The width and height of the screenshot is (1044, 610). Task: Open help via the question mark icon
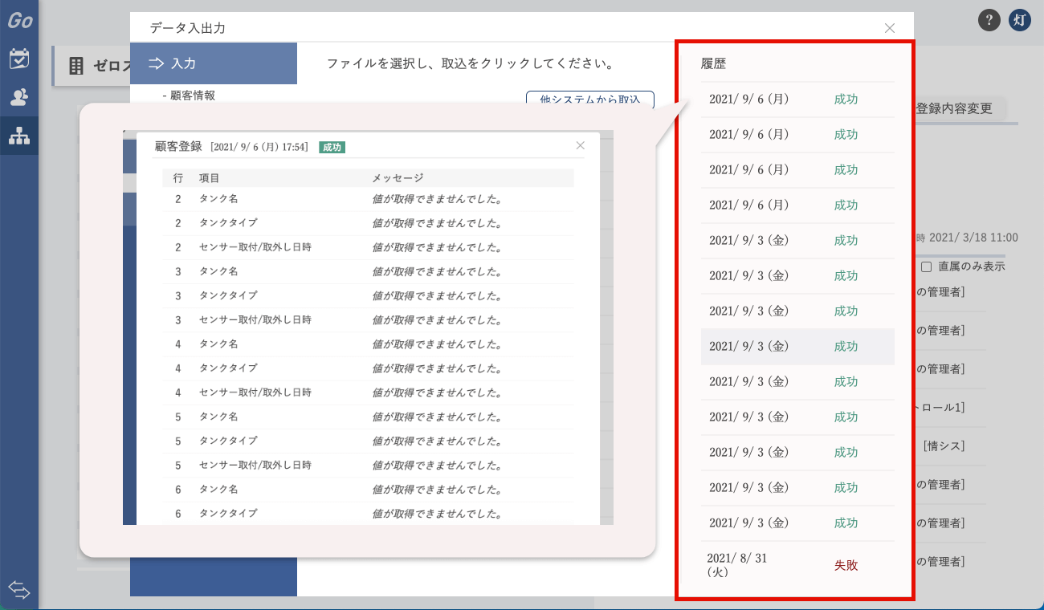pyautogui.click(x=989, y=20)
